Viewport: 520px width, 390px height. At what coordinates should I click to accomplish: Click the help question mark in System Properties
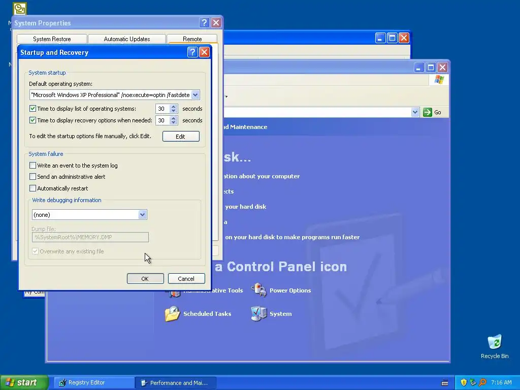click(x=204, y=22)
